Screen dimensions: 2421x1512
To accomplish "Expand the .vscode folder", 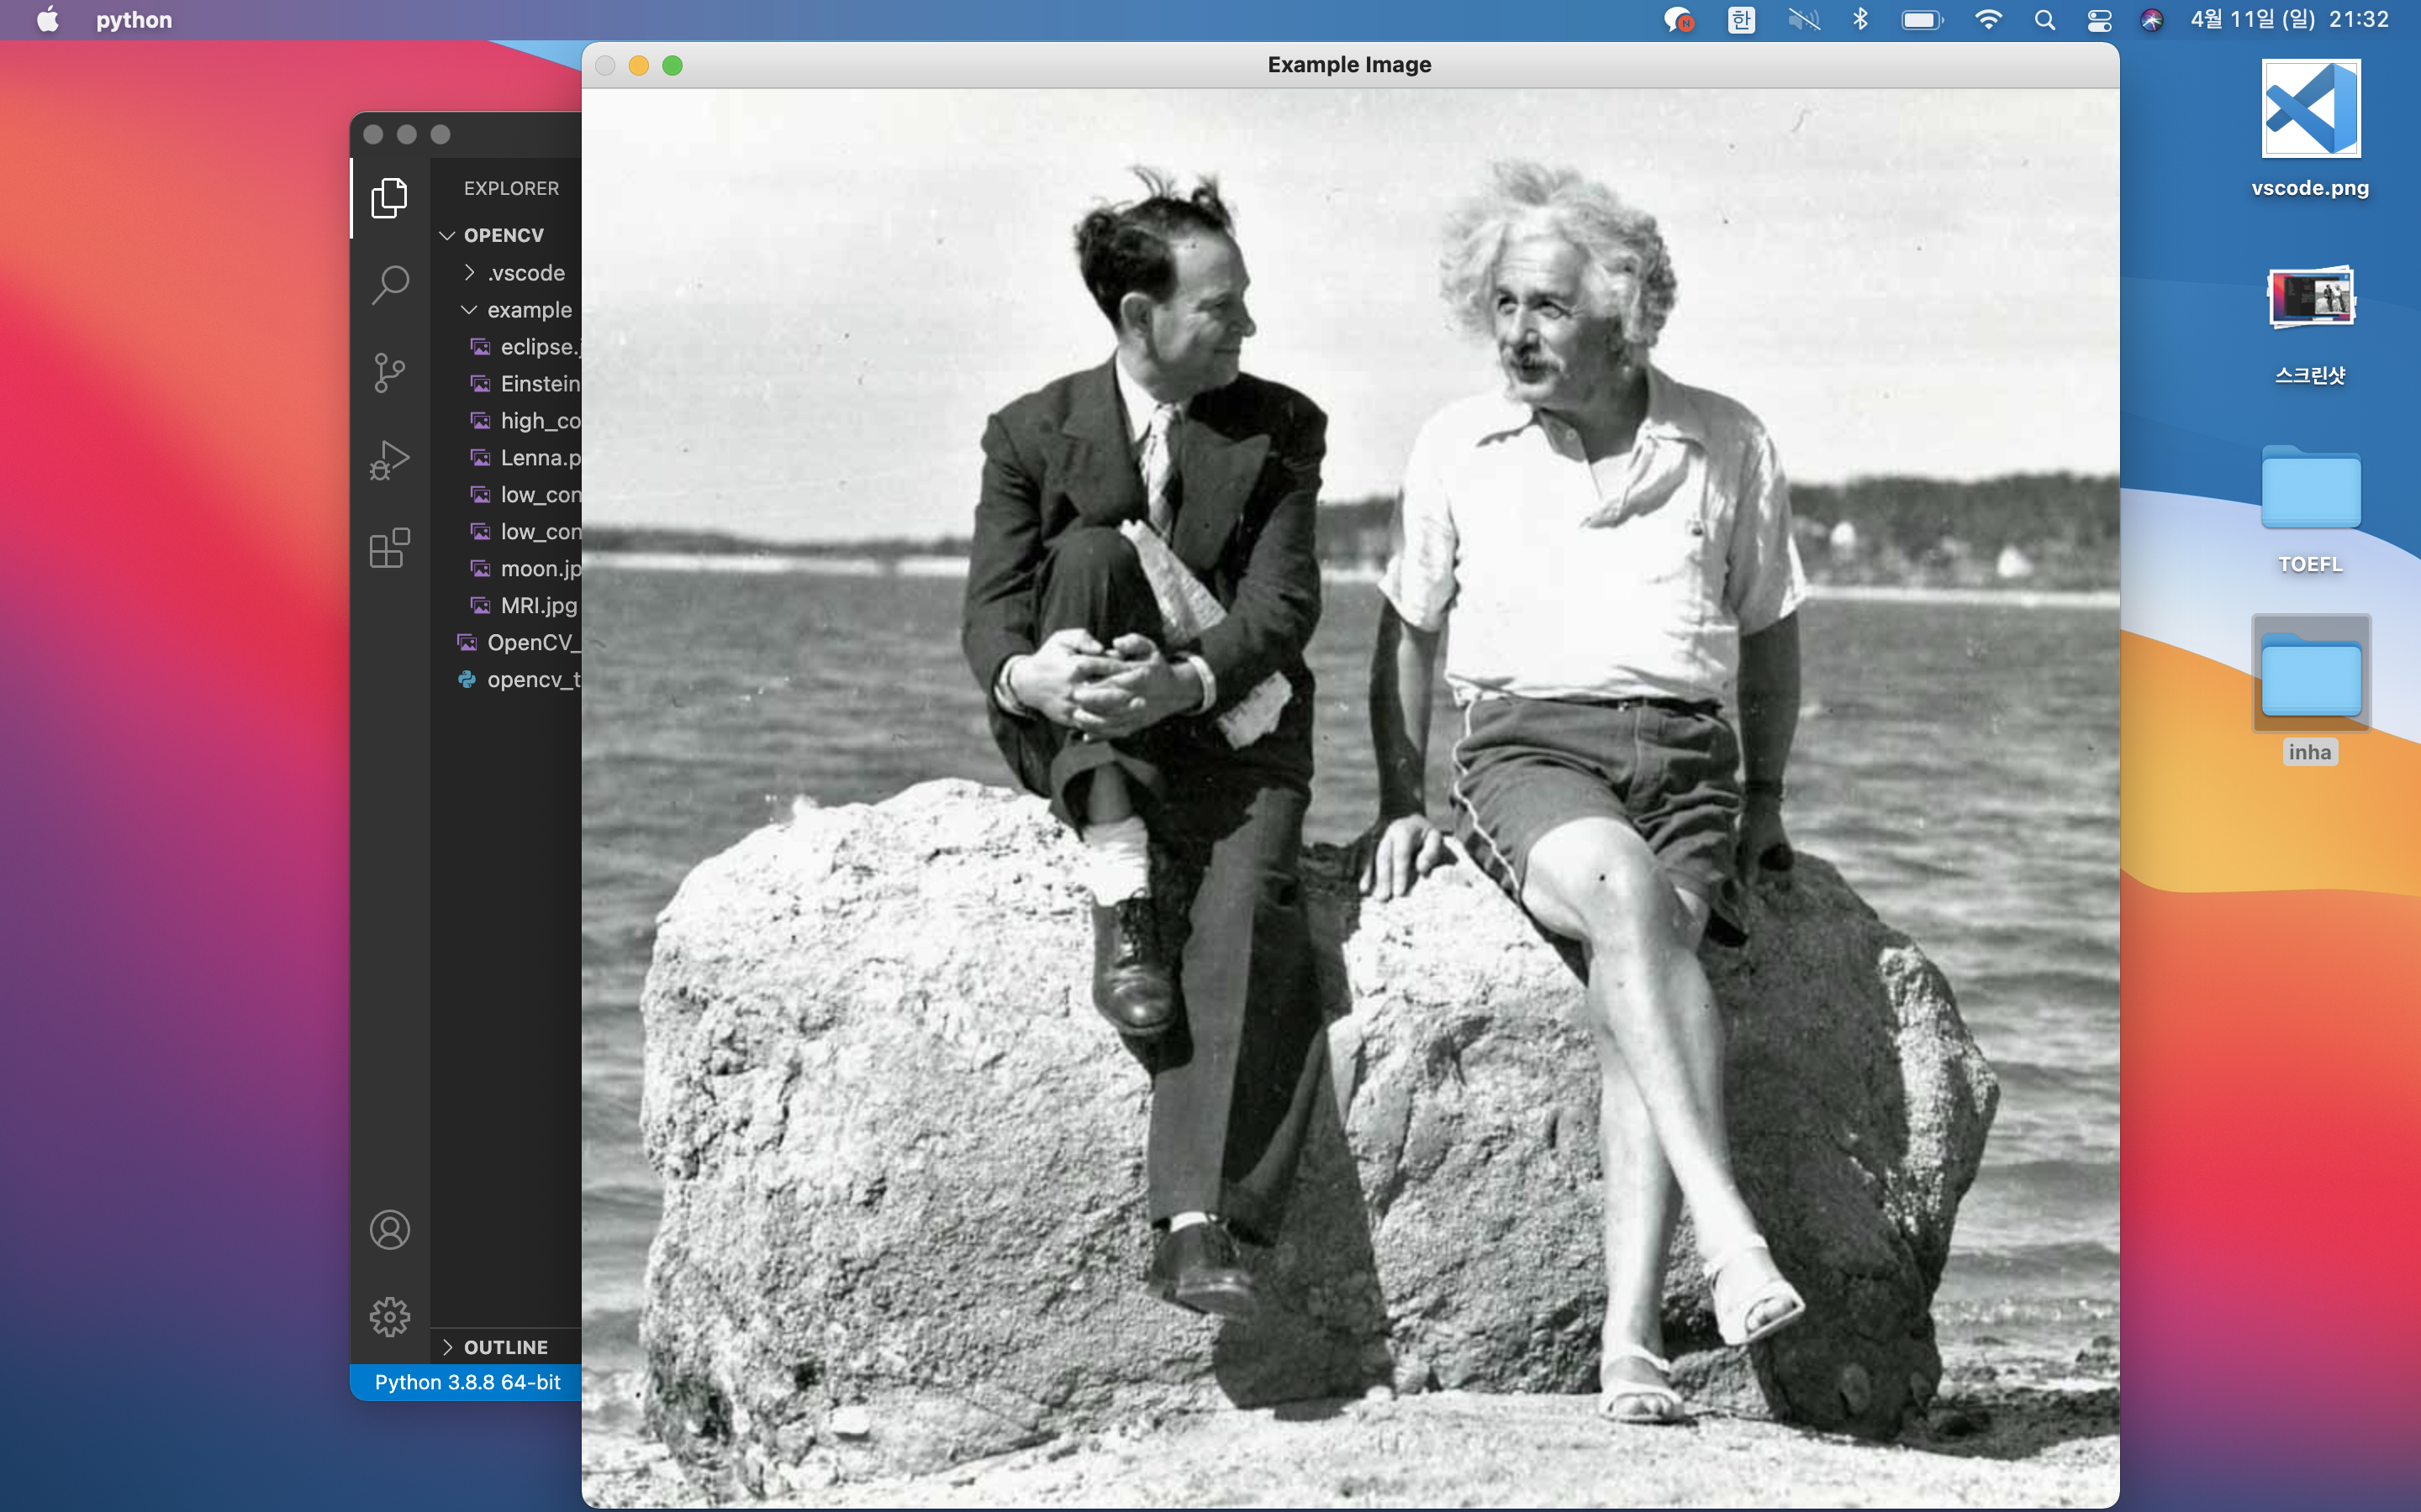I will (x=525, y=273).
